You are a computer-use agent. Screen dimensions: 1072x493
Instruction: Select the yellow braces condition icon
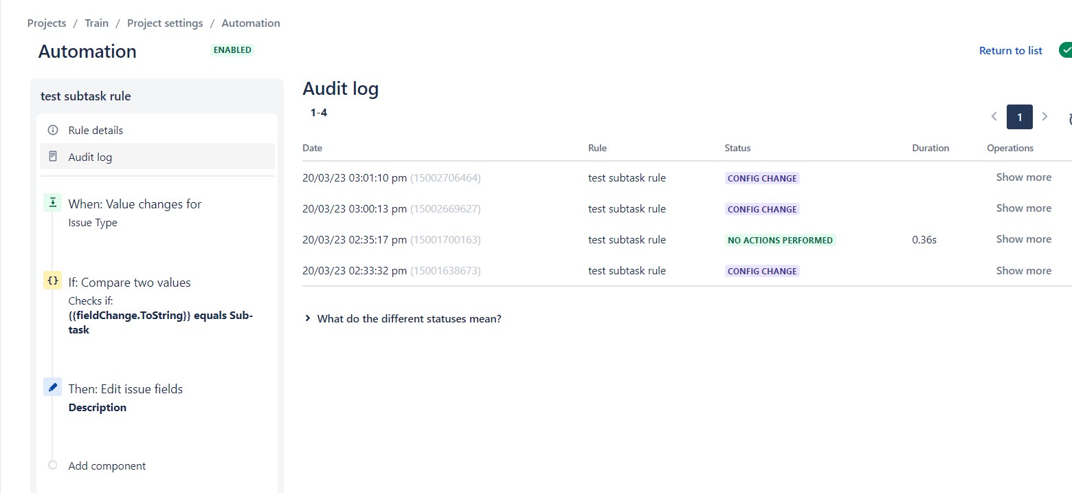pos(53,281)
